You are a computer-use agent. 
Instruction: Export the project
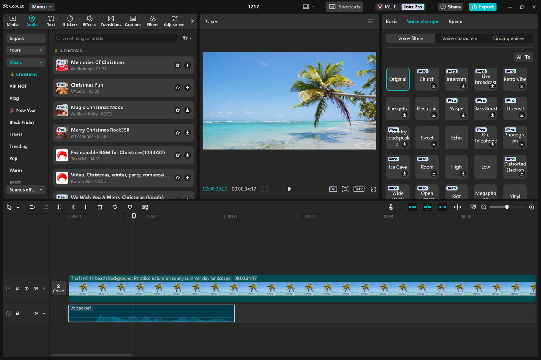pyautogui.click(x=483, y=7)
